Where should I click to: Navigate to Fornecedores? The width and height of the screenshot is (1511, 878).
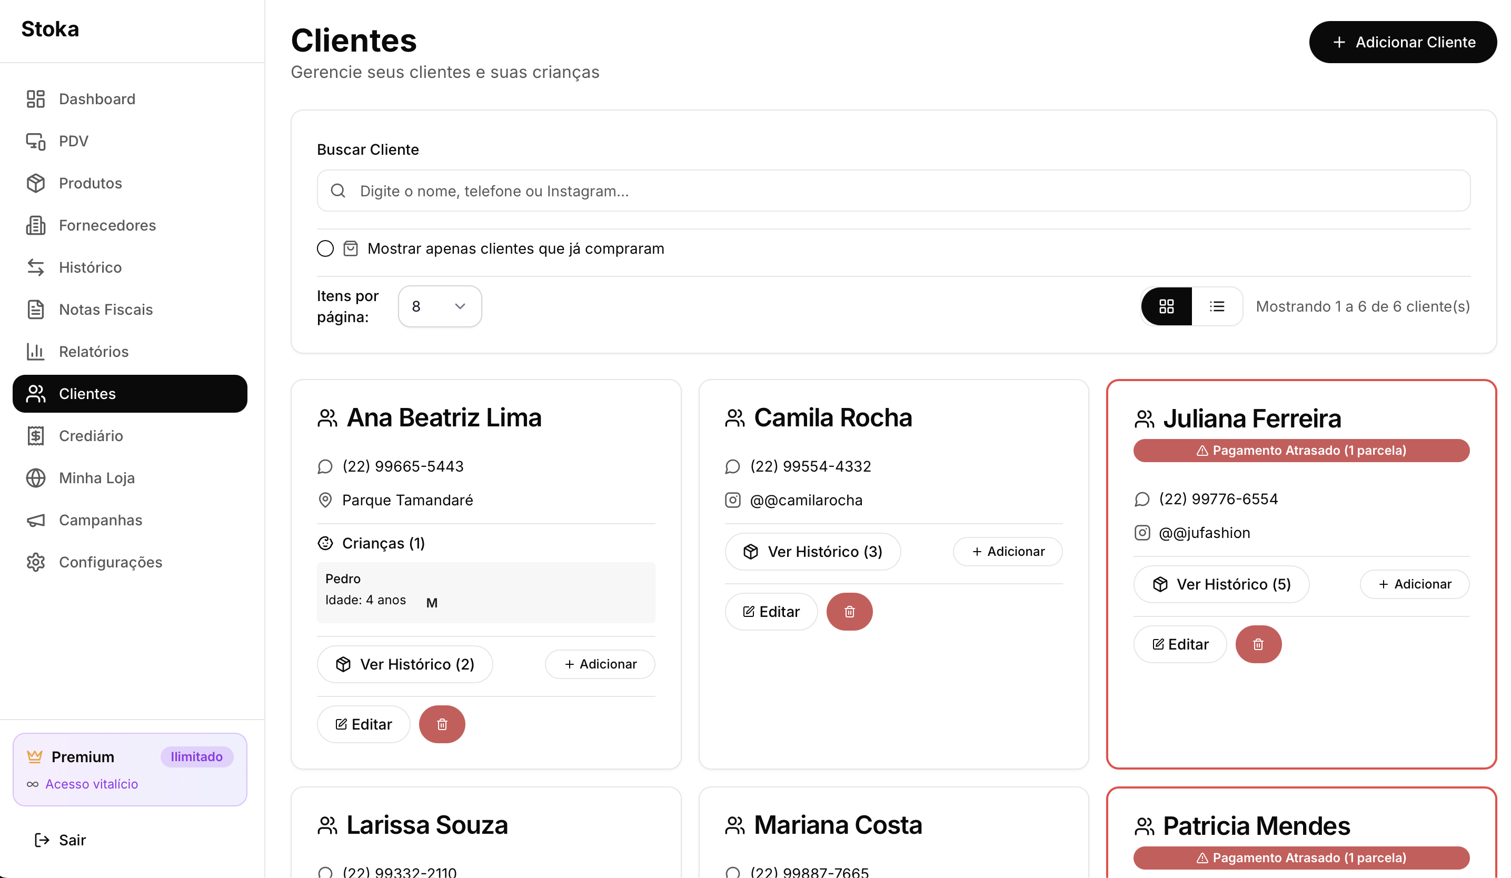tap(130, 225)
